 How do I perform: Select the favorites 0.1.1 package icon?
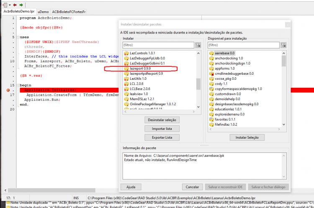click(211, 119)
